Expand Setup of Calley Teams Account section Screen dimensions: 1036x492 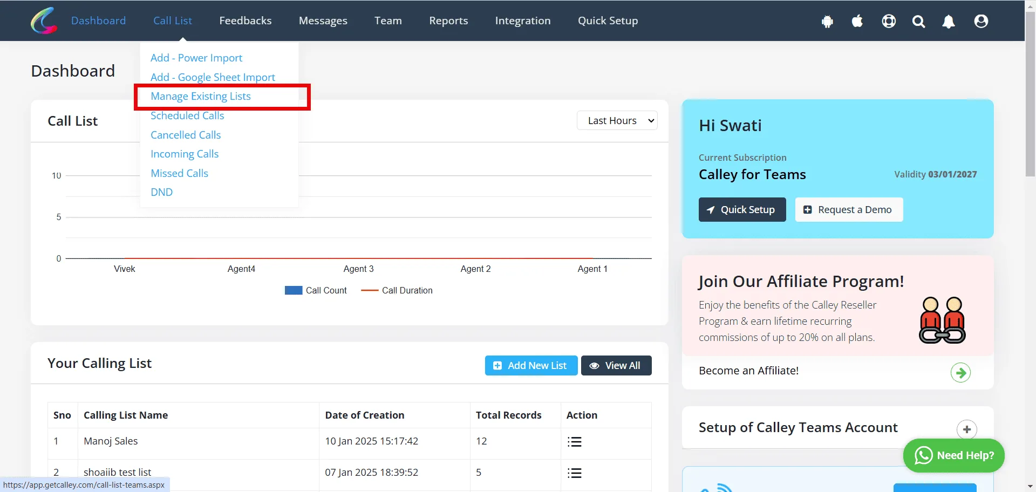click(x=967, y=429)
